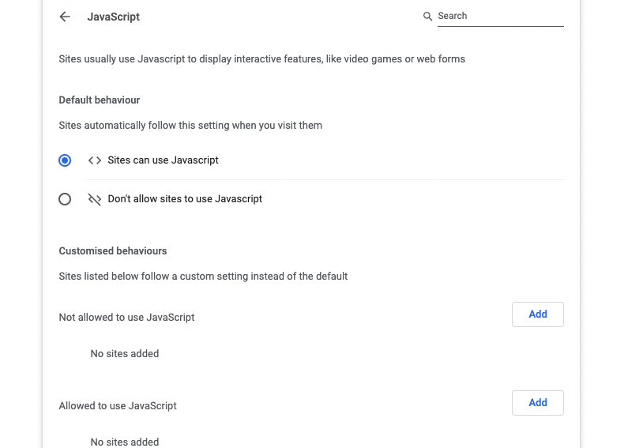The width and height of the screenshot is (628, 448).
Task: Click the 'Customised behaviours' heading
Action: click(x=113, y=250)
